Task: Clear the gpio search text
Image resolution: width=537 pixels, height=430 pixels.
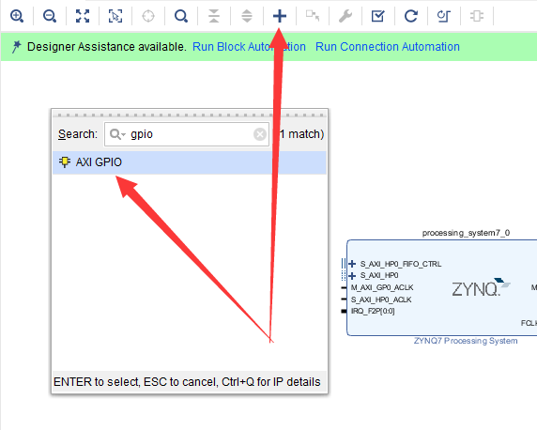Action: (x=260, y=134)
